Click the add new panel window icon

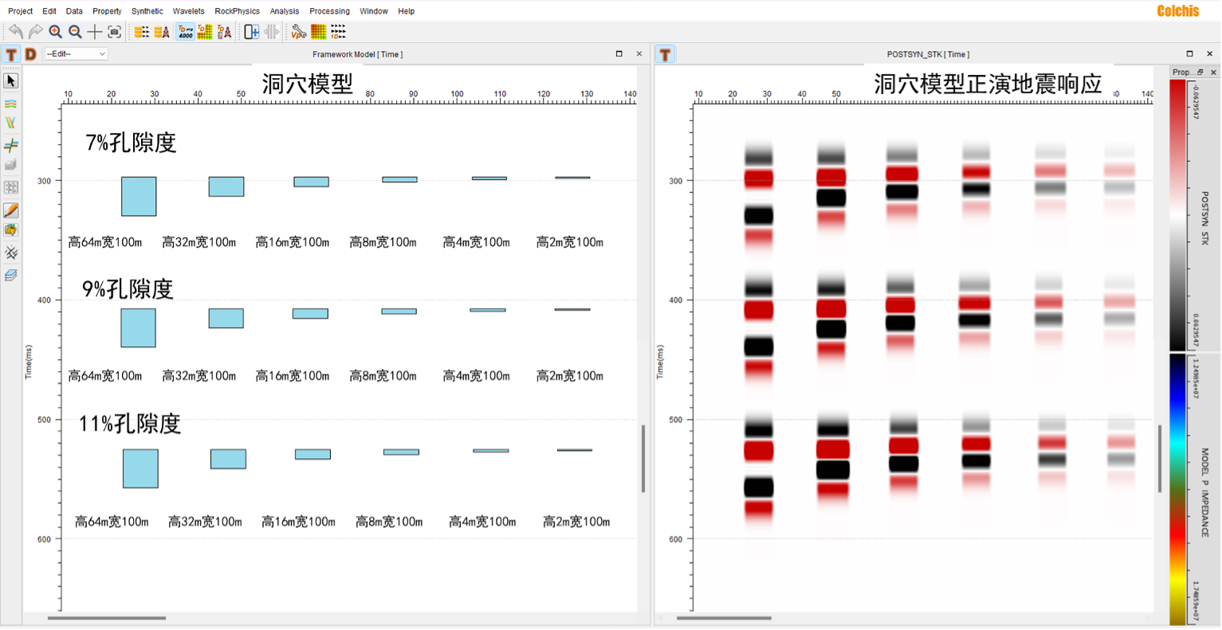(252, 32)
